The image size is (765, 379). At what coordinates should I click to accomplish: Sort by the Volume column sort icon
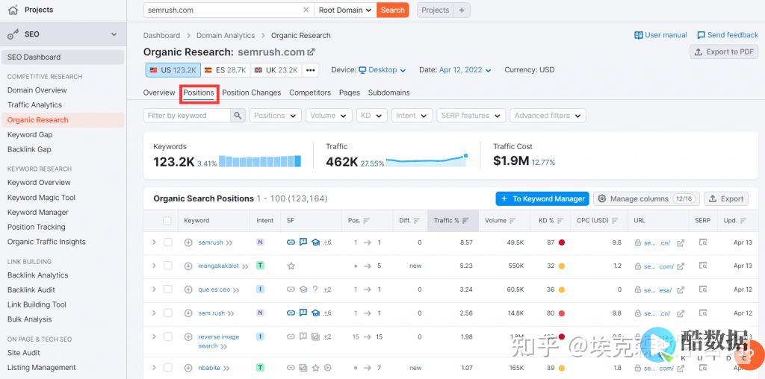512,221
